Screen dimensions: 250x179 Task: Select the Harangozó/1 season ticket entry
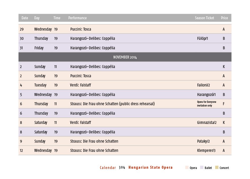[206, 95]
